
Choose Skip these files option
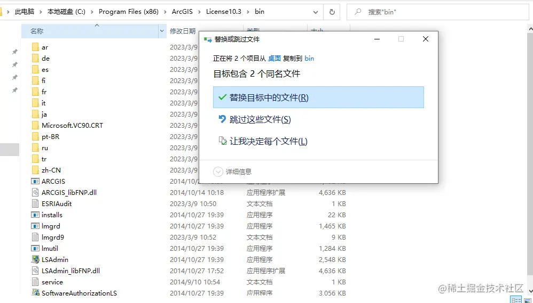coord(260,119)
